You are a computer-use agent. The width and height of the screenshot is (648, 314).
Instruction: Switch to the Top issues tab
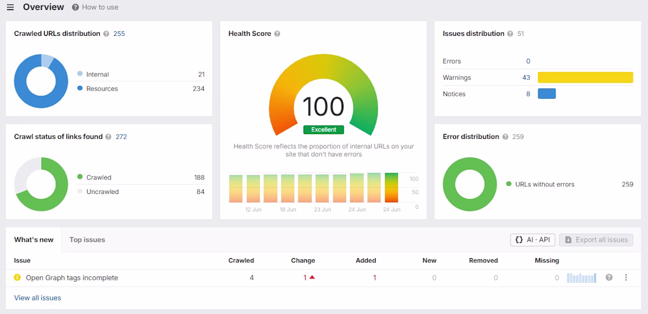click(x=87, y=240)
